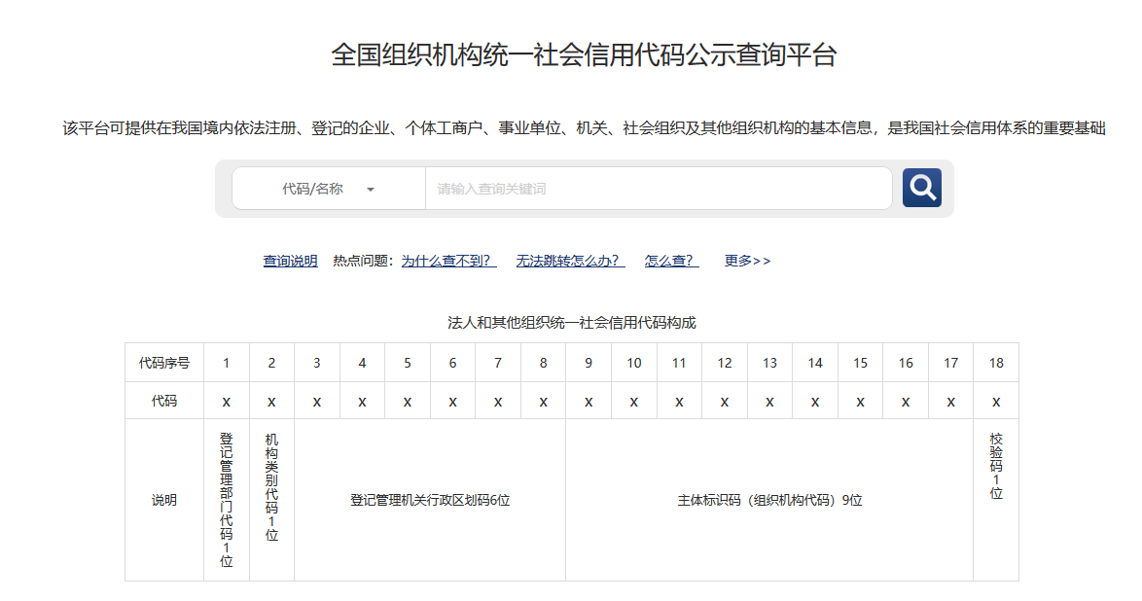Click the page title 全国组织机构统一社会信用代码公示查询平台
This screenshot has width=1142, height=601.
tap(584, 54)
